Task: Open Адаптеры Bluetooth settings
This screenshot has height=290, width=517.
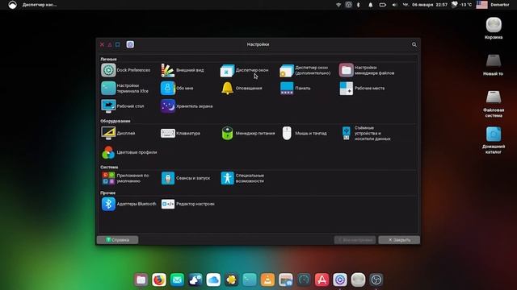Action: coord(128,204)
